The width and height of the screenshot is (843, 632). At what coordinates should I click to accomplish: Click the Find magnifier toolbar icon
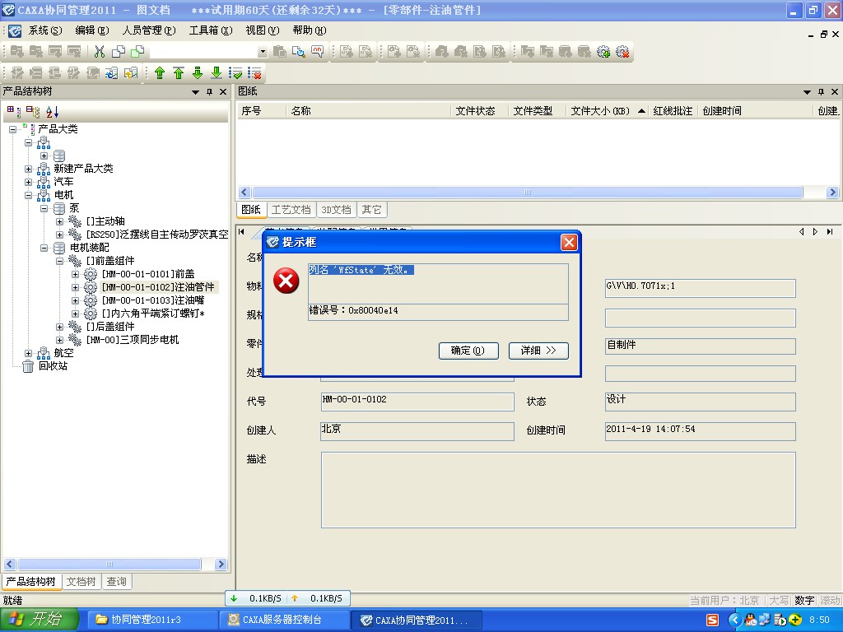298,52
